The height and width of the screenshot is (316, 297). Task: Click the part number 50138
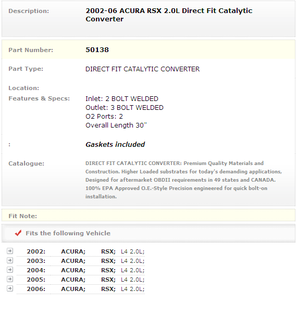pyautogui.click(x=97, y=50)
